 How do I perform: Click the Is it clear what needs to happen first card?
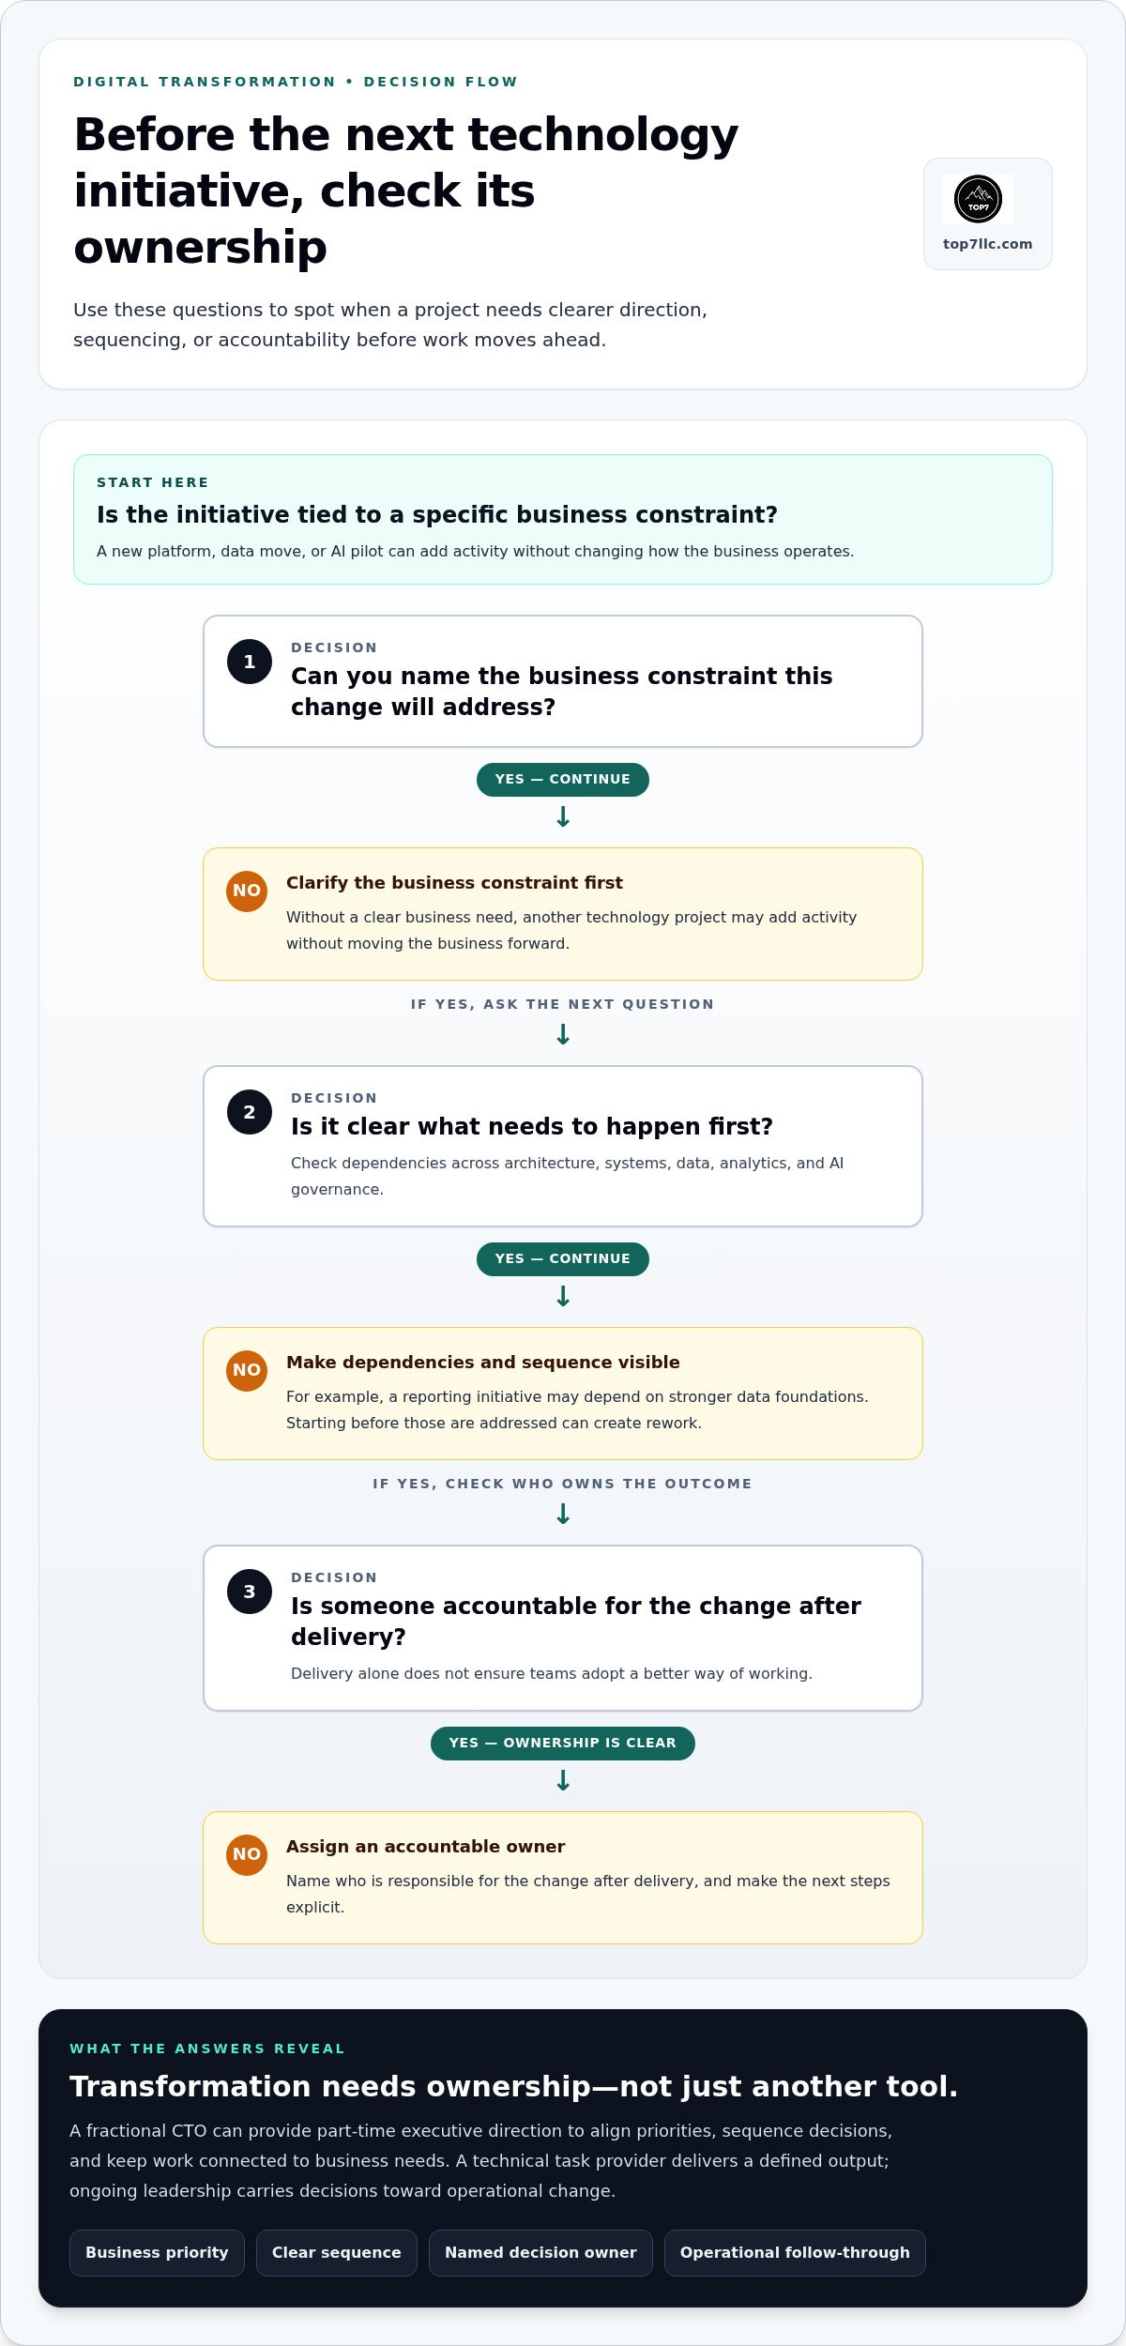pos(563,1147)
